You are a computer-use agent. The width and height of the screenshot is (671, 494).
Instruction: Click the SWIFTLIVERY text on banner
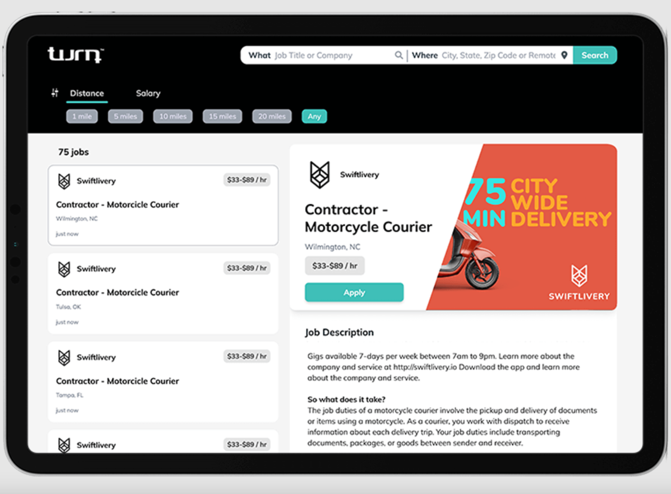point(579,296)
